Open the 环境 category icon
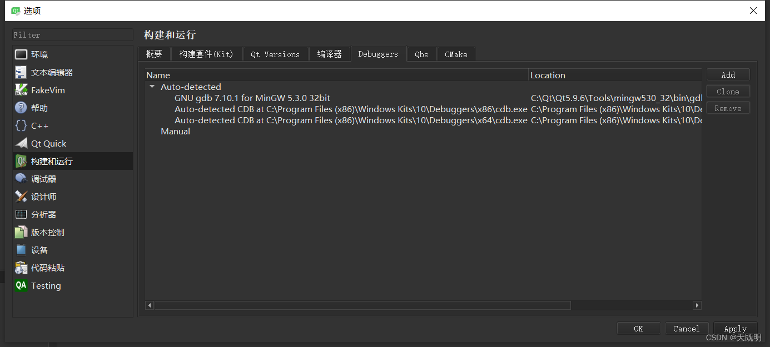The height and width of the screenshot is (347, 770). coord(21,54)
